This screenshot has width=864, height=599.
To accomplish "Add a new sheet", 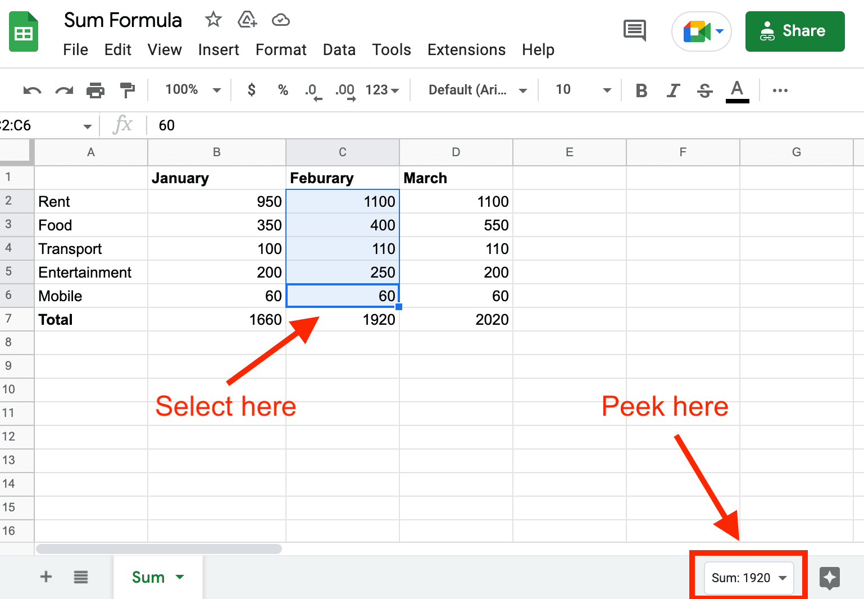I will click(x=46, y=577).
